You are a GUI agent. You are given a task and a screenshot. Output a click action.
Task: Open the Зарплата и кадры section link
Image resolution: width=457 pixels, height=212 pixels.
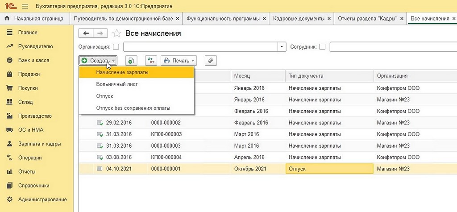coord(39,144)
